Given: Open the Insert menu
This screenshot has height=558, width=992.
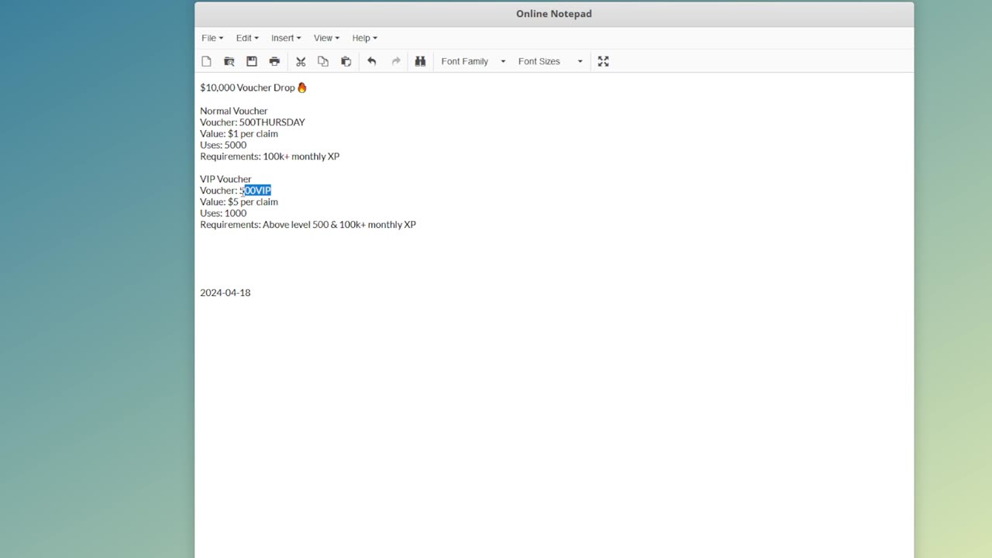Looking at the screenshot, I should click(286, 38).
